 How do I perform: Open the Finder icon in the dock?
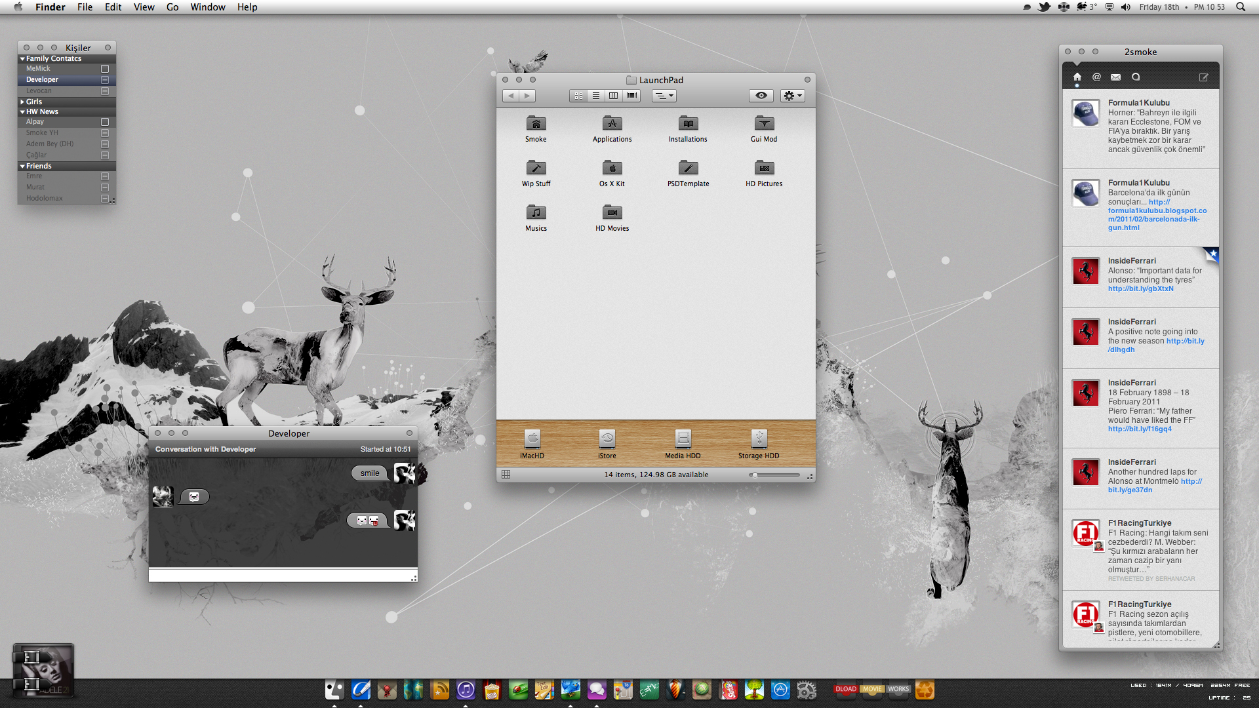click(x=334, y=690)
